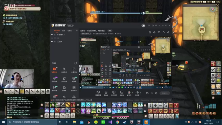
Task: Click the game minimap
Action: pyautogui.click(x=201, y=23)
